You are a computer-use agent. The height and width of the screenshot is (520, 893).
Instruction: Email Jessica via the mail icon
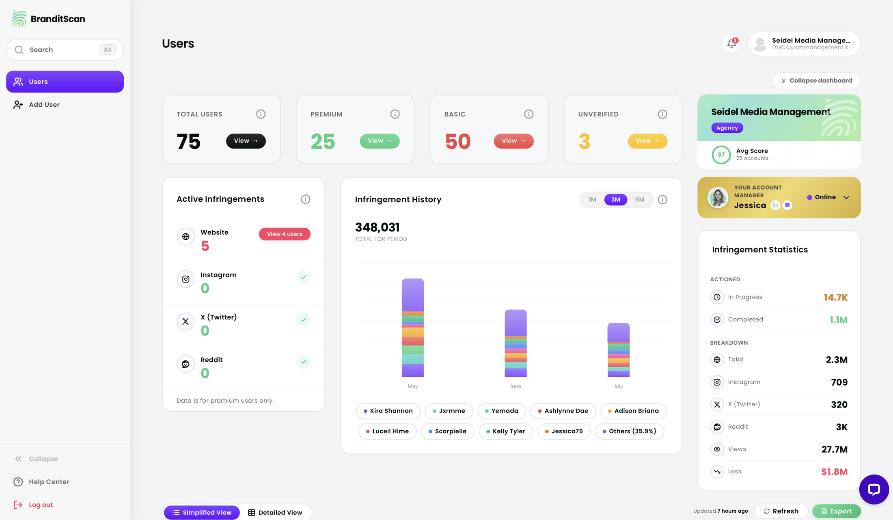pos(787,205)
